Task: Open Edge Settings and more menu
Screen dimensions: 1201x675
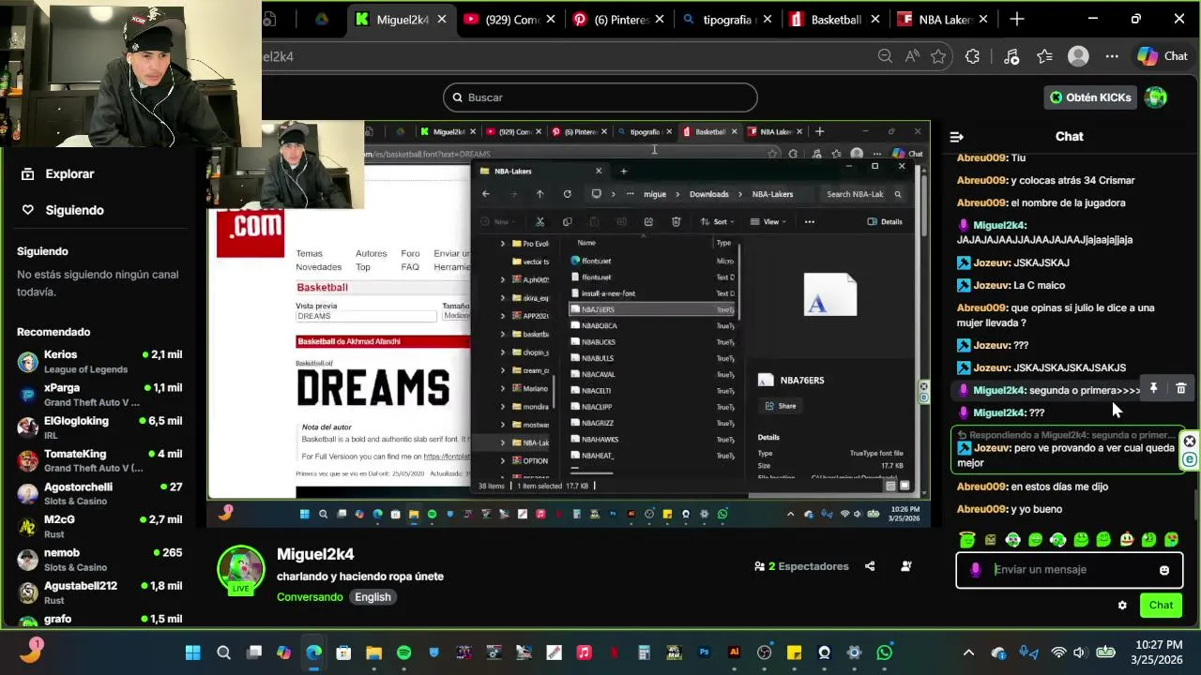Action: 1112,56
